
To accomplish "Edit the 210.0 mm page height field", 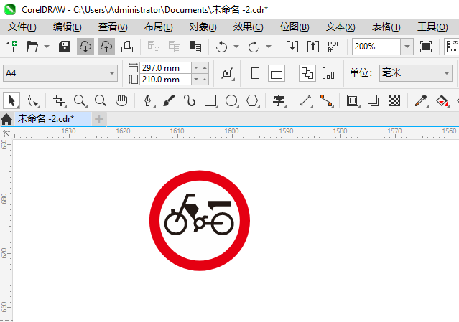I will click(165, 79).
